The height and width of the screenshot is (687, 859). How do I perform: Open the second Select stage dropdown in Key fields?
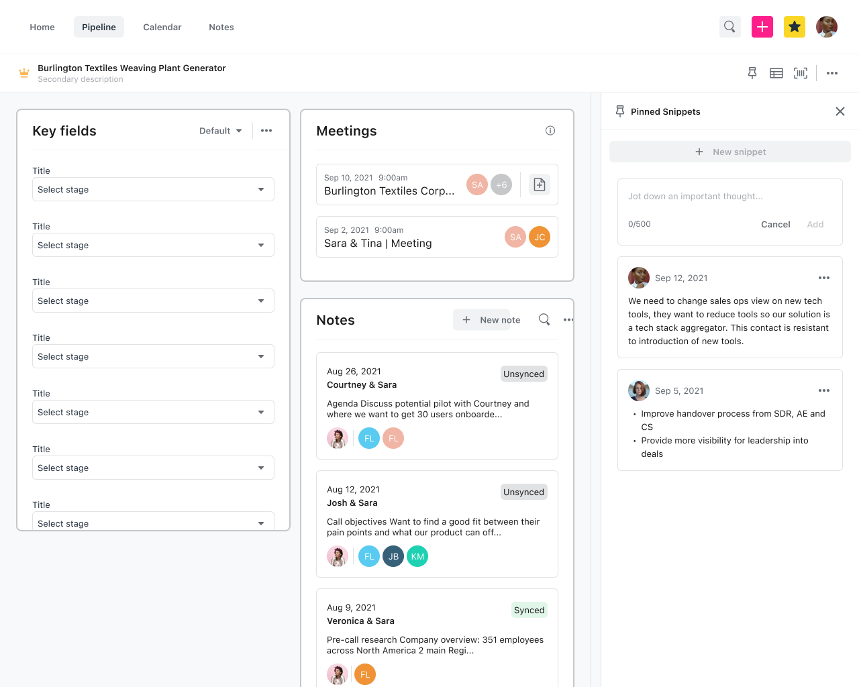pos(153,245)
